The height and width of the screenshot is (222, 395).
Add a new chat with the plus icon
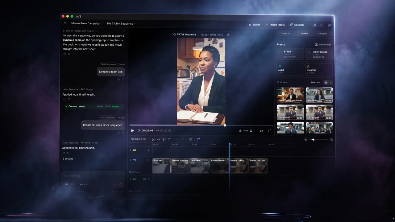click(x=64, y=31)
